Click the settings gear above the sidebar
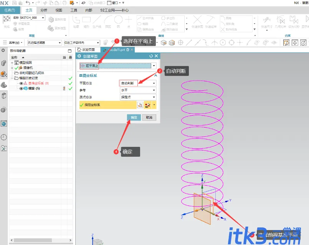This screenshot has height=245, width=309. [3, 50]
